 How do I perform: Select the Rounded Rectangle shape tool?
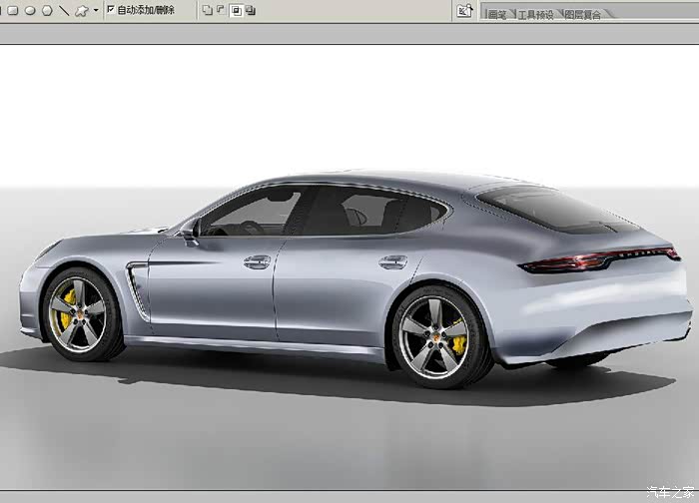[13, 10]
